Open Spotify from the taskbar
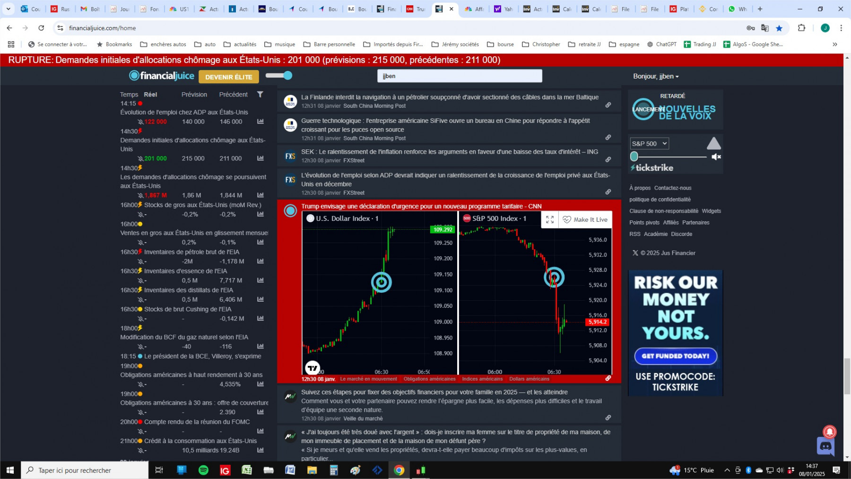 pos(203,470)
